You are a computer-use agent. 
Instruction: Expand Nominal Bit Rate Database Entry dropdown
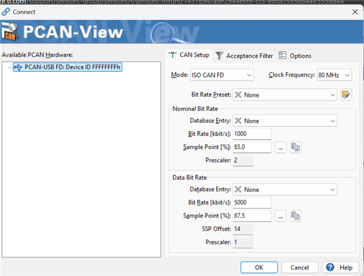pos(285,121)
